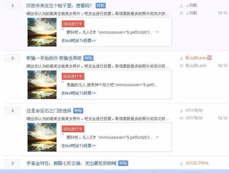This screenshot has width=229, height=173.
Task: Open thread 欺骗一开始的你 欺骗世界吧
Action: click(54, 58)
